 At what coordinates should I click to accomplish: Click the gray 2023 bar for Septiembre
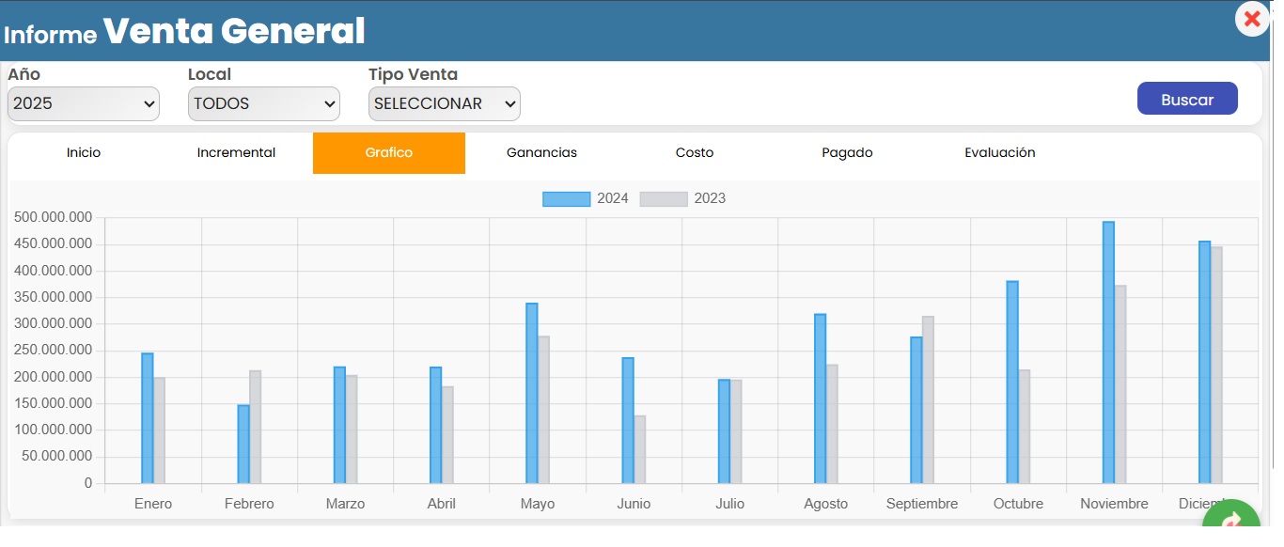(x=928, y=399)
